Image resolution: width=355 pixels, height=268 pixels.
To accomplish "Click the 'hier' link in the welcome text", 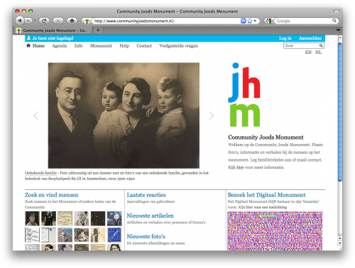I will [240, 167].
